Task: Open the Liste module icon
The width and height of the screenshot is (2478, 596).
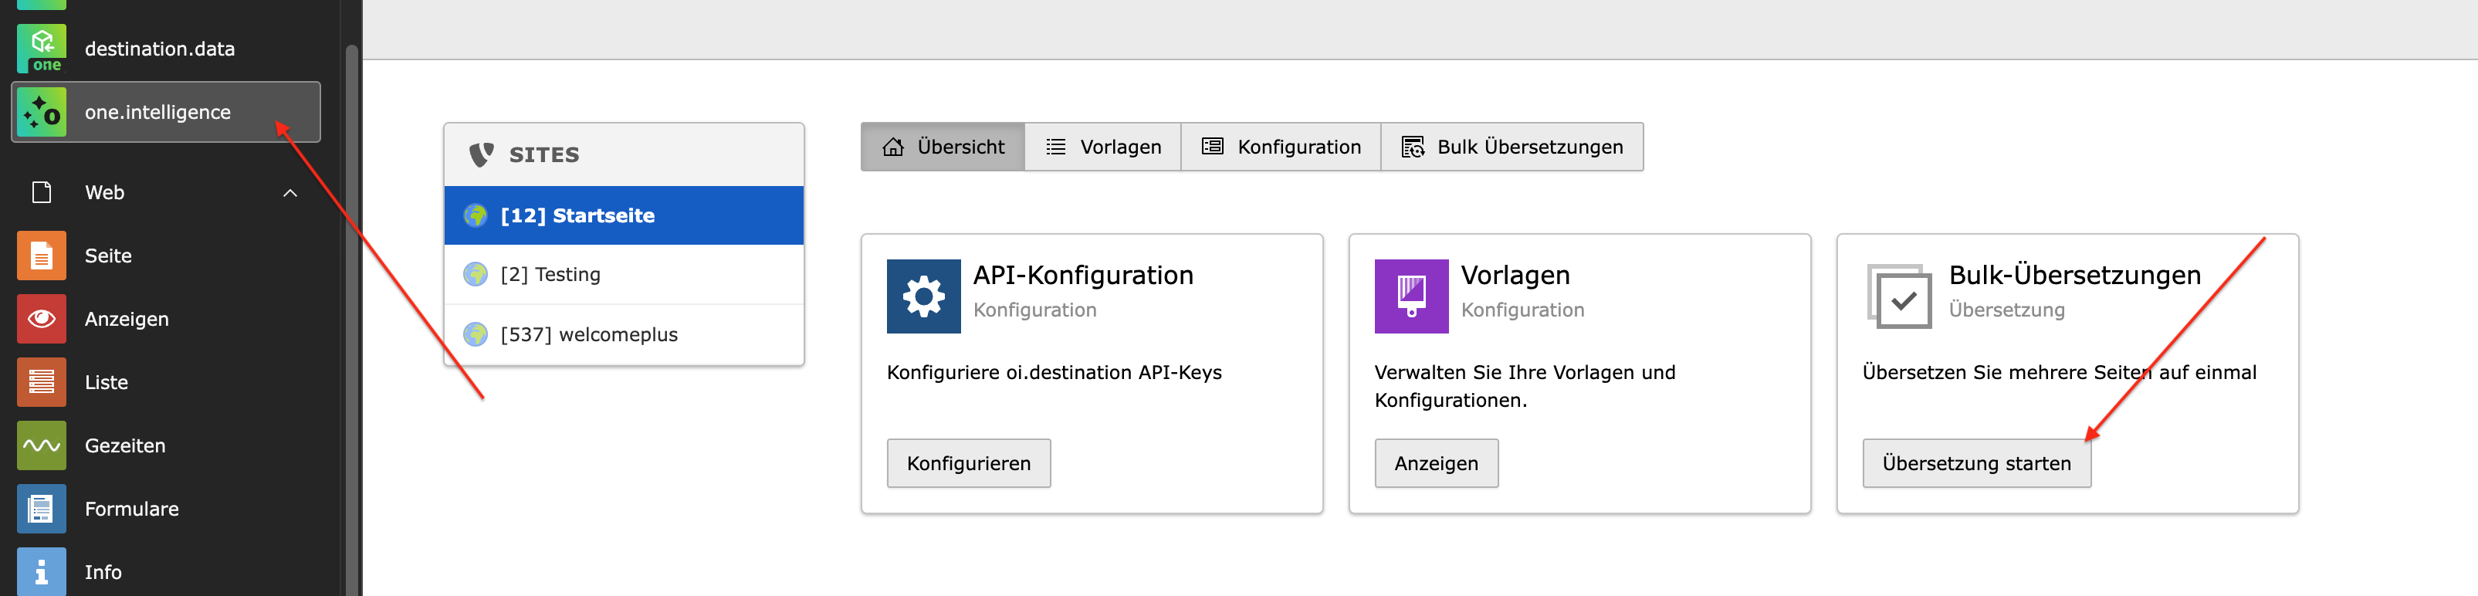Action: pos(42,383)
